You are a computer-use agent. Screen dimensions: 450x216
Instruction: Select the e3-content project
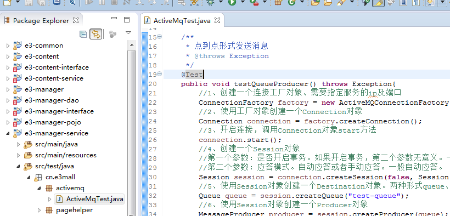click(x=42, y=56)
